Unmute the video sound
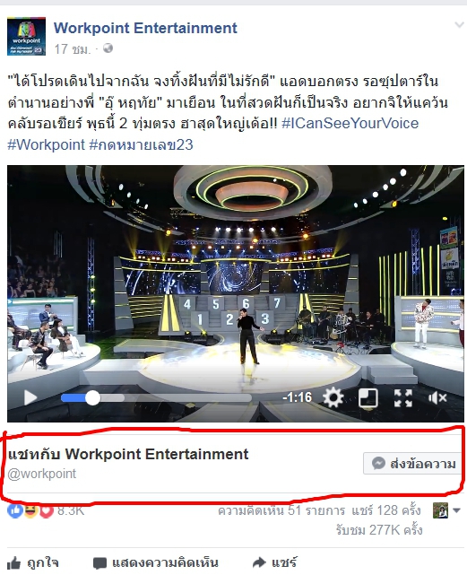Viewport: 467px width, 575px height. pos(437,397)
